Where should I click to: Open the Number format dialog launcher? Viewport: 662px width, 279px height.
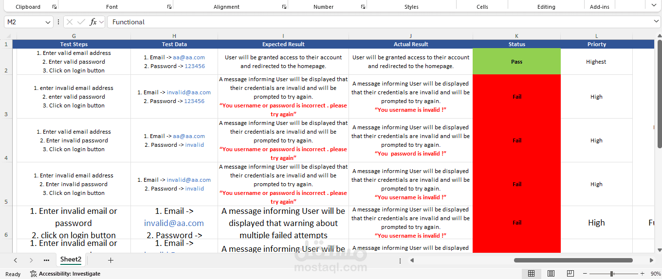pyautogui.click(x=363, y=7)
